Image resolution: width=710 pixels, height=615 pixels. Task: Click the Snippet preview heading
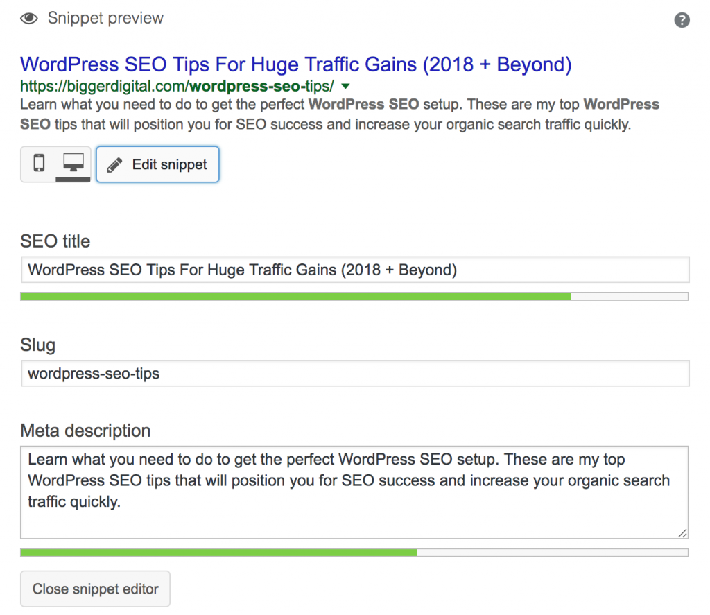click(105, 18)
